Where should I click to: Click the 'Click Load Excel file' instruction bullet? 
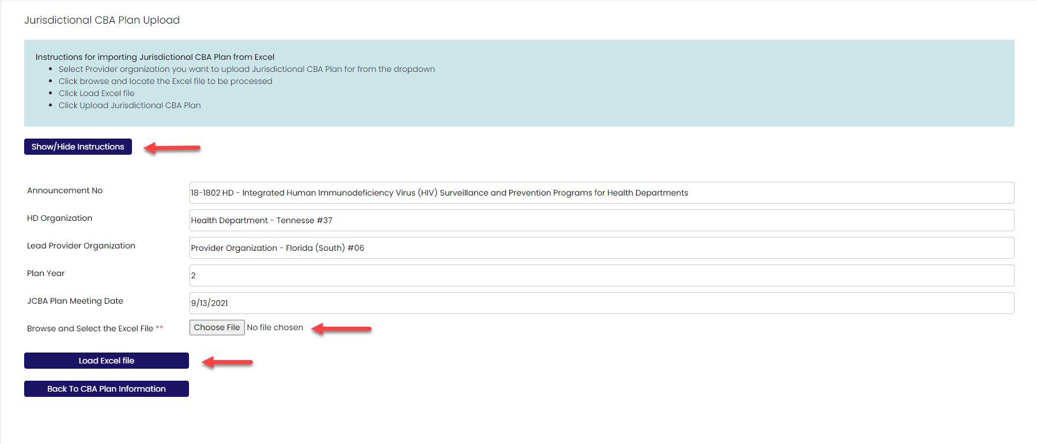click(96, 93)
